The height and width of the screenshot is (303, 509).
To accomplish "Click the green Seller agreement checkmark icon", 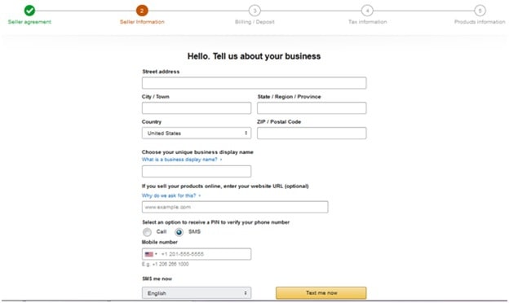I will 29,11.
